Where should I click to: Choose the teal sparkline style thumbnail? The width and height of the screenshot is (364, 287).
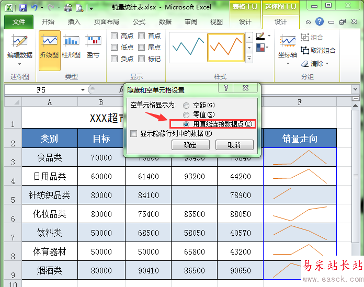188,48
